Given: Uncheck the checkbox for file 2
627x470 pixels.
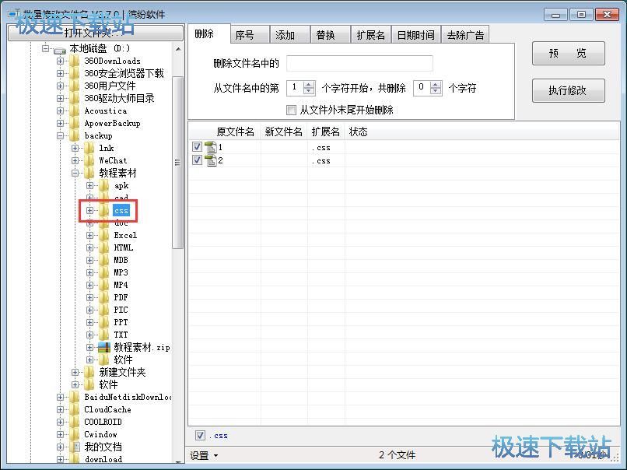Looking at the screenshot, I should point(197,160).
